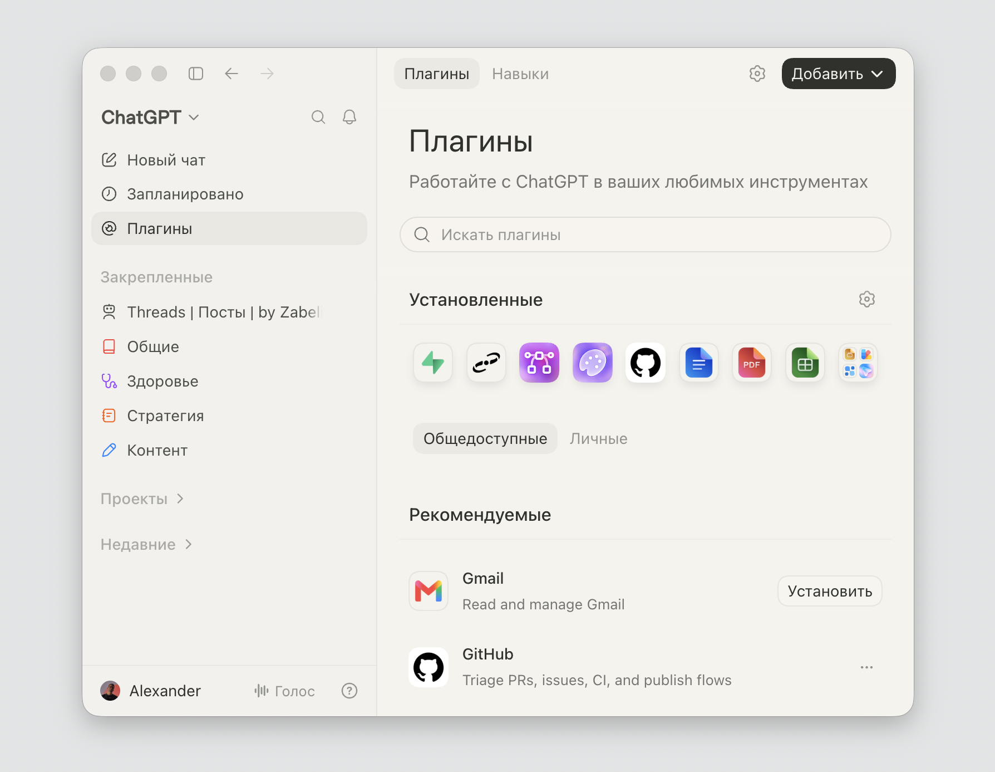The width and height of the screenshot is (995, 772).
Task: Open the ChatGPT model dropdown
Action: pos(150,118)
